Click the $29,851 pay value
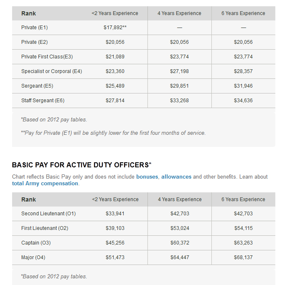The width and height of the screenshot is (282, 285). tap(179, 86)
